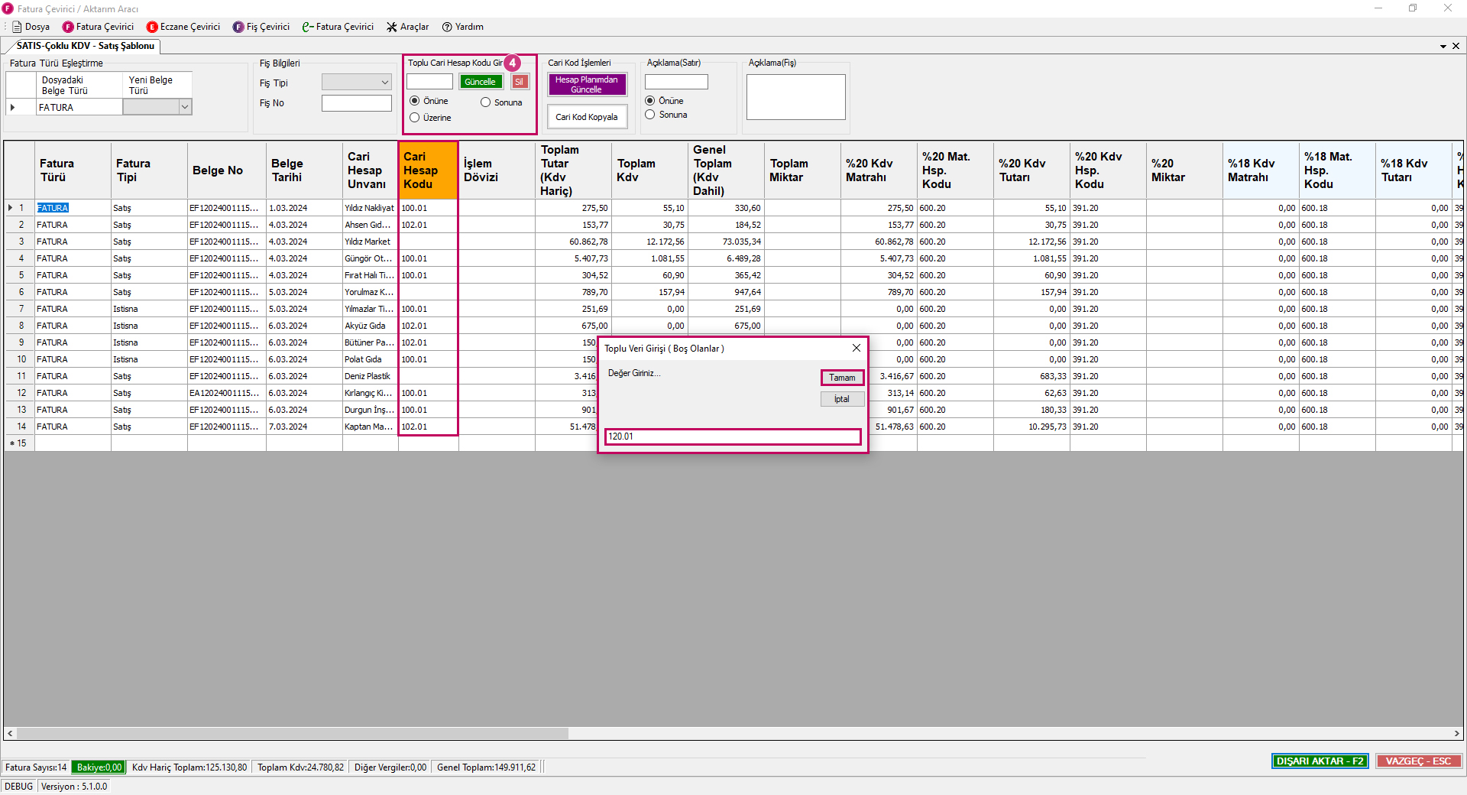Click Hesap Planından Güncelle button

point(587,84)
